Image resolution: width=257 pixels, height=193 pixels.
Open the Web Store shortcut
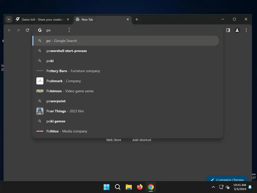114,140
